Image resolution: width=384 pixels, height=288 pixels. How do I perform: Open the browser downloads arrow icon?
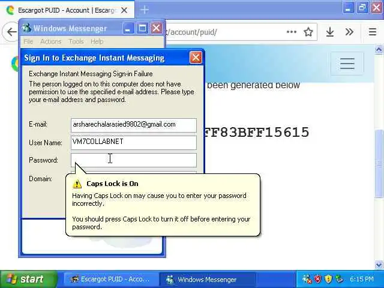tap(330, 32)
